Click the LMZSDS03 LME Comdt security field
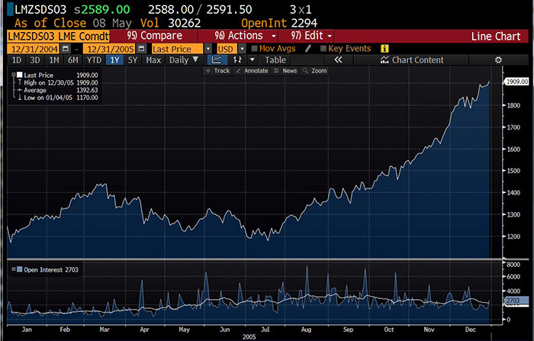534x341 pixels. 57,36
